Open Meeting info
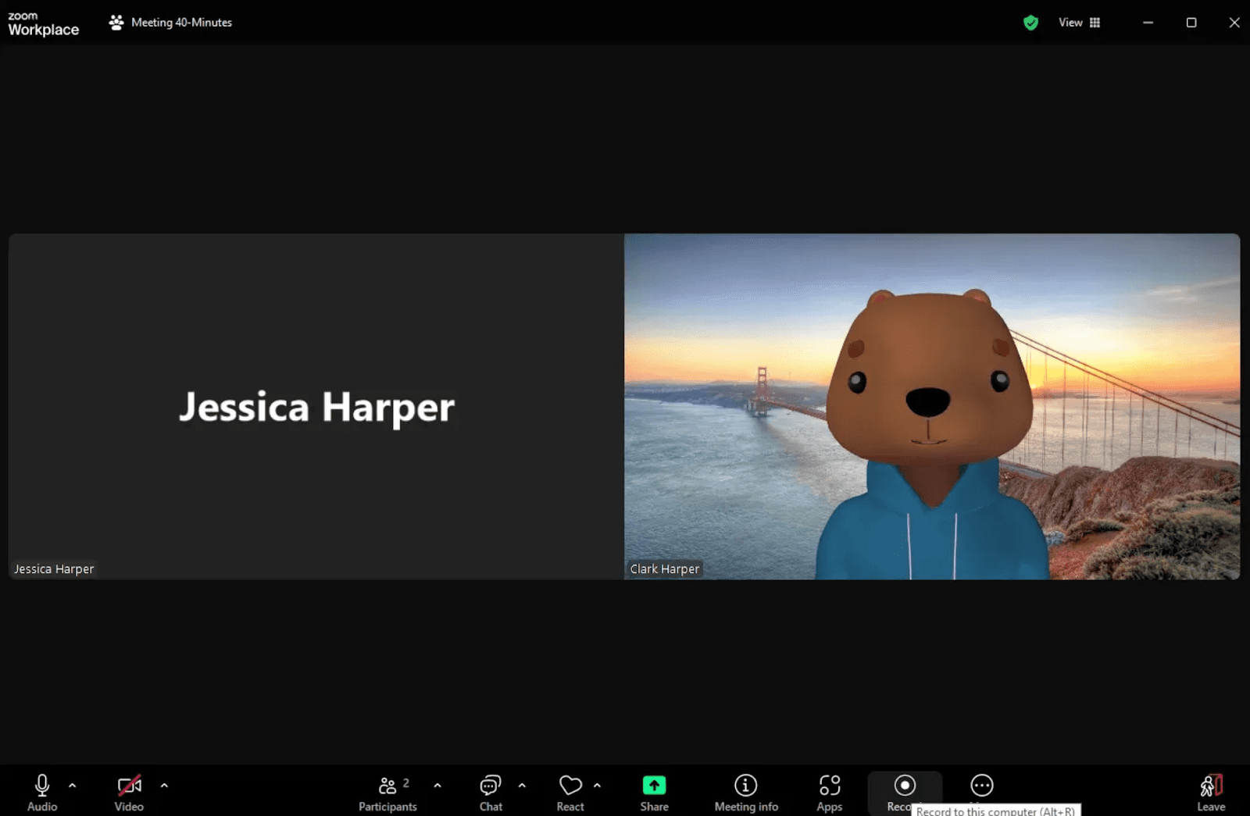Image resolution: width=1250 pixels, height=816 pixels. click(746, 793)
